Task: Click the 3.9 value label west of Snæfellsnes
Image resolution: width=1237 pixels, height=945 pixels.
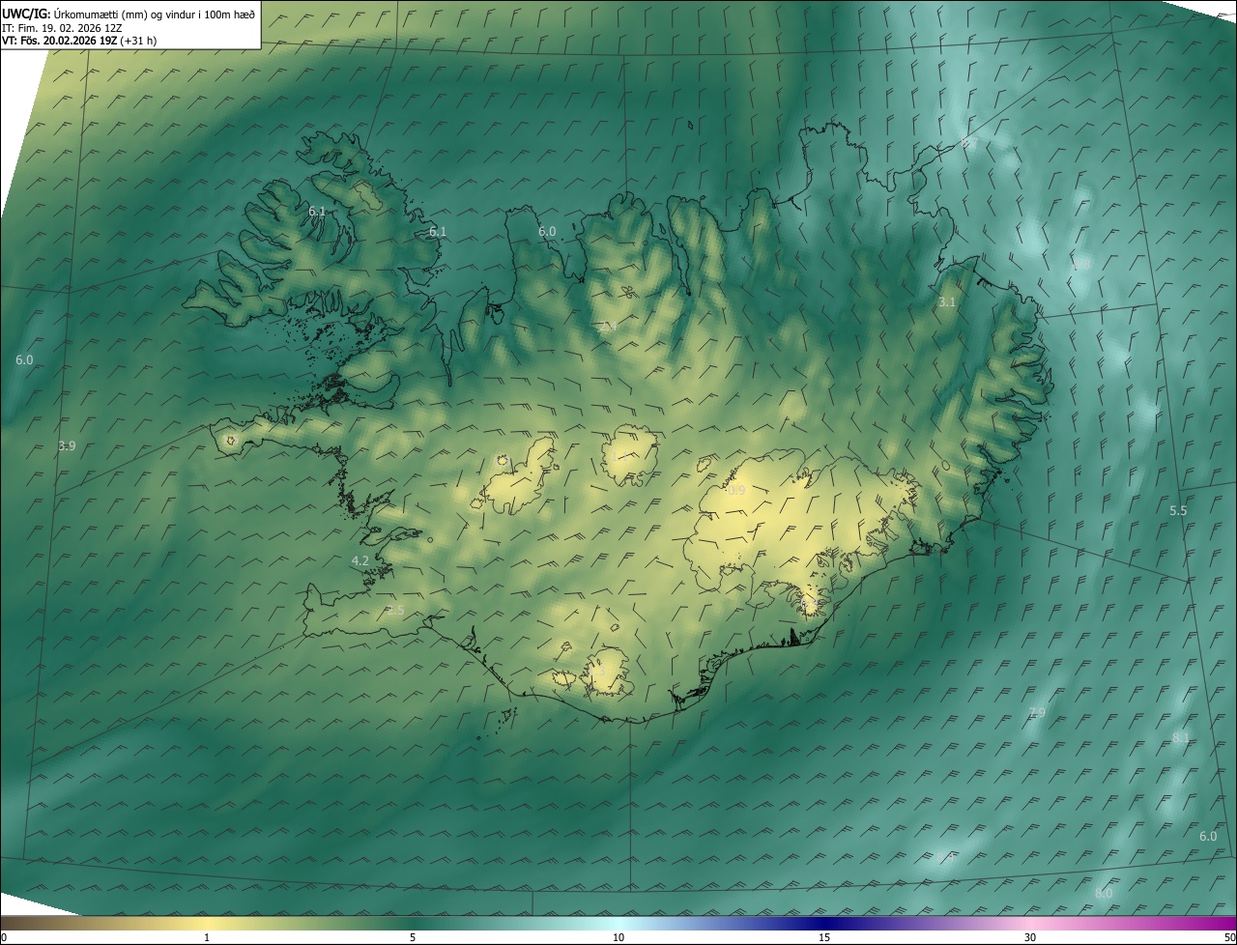Action: pos(67,445)
